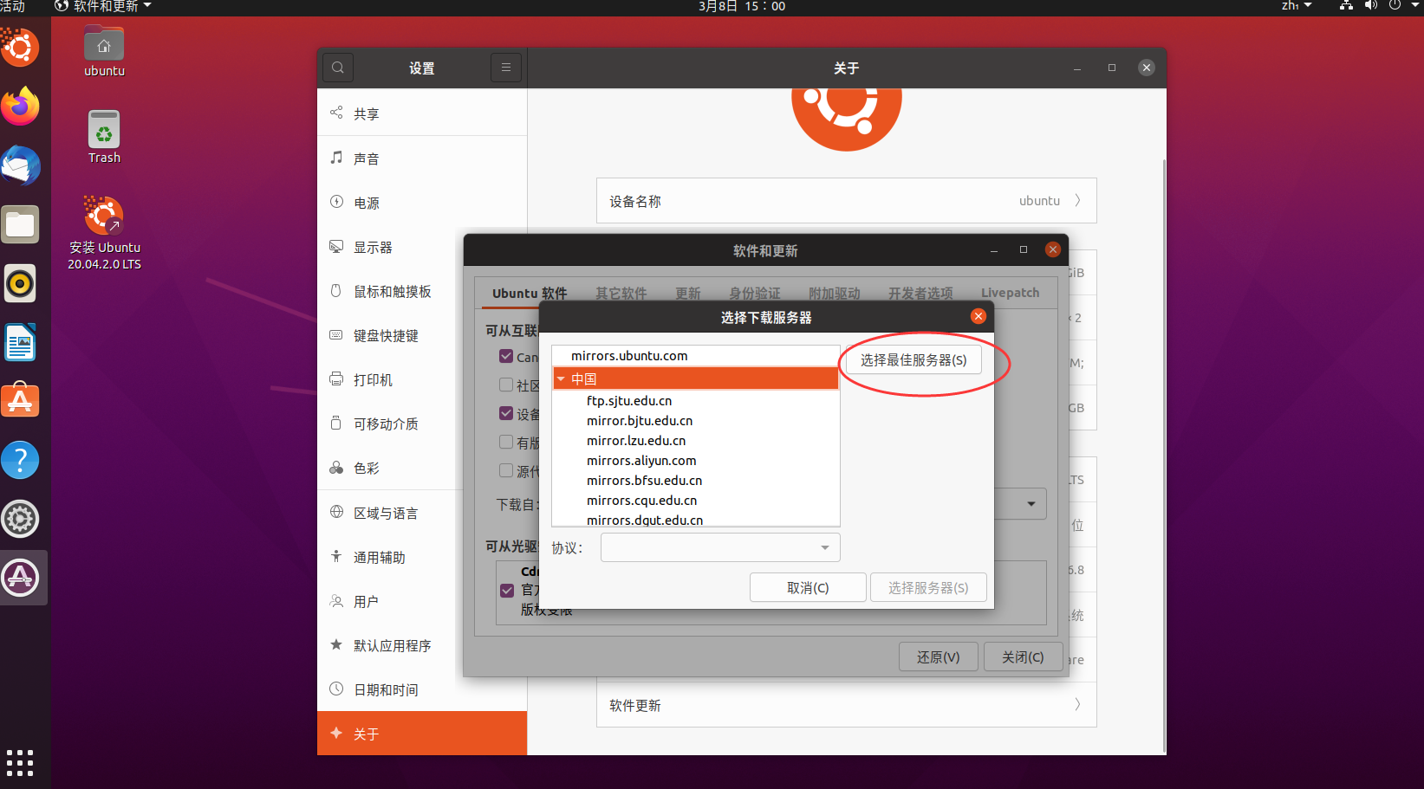Launch Firefox from the dock

[x=20, y=106]
